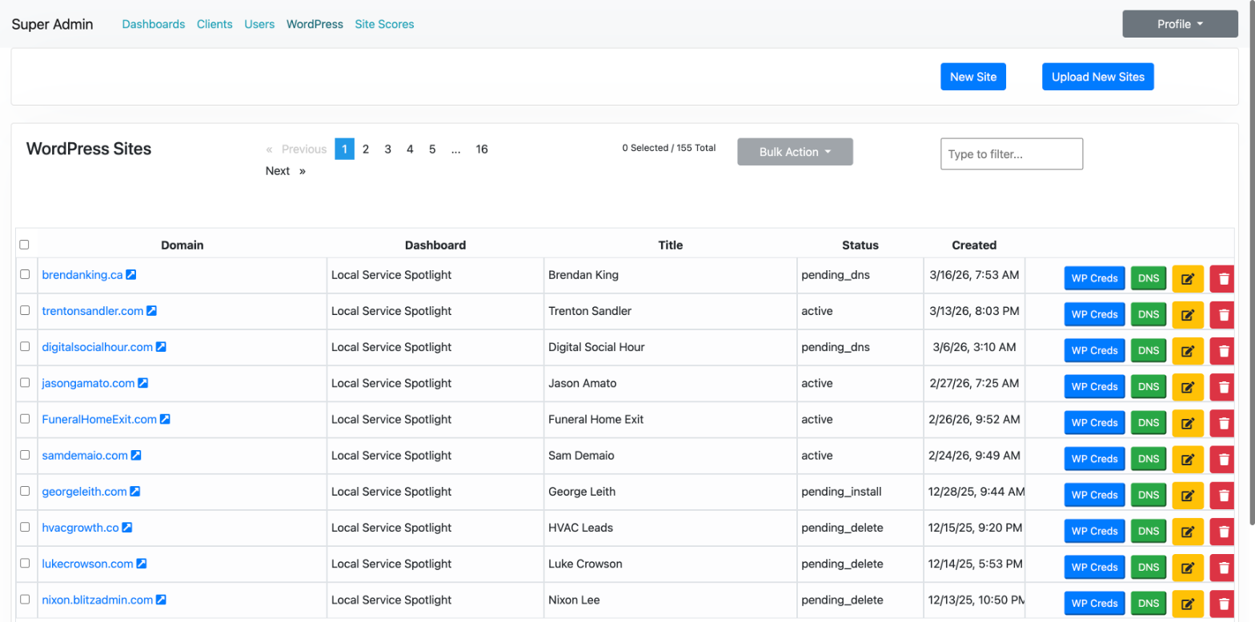Edit the Funeral Home Exit site
1255x622 pixels.
pyautogui.click(x=1188, y=423)
